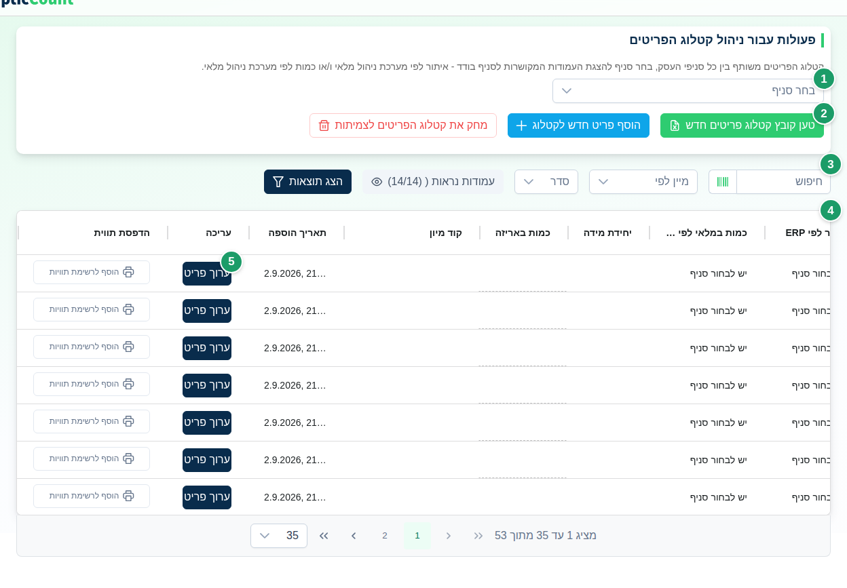Click the printer icon in the first table row
The height and width of the screenshot is (588, 847).
click(128, 272)
